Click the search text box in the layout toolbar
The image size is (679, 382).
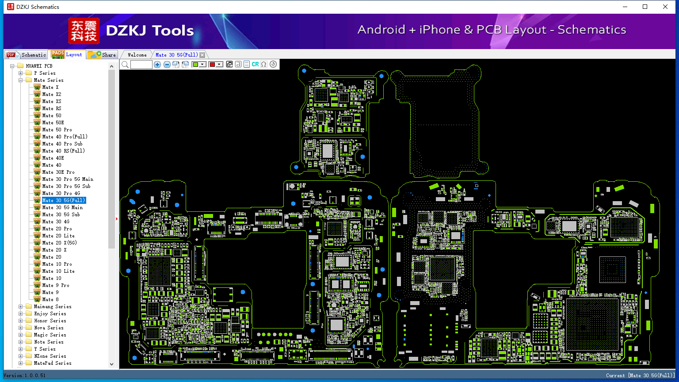pos(141,65)
